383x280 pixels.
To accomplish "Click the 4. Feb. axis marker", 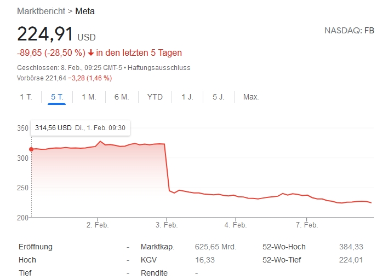I will pos(236,225).
